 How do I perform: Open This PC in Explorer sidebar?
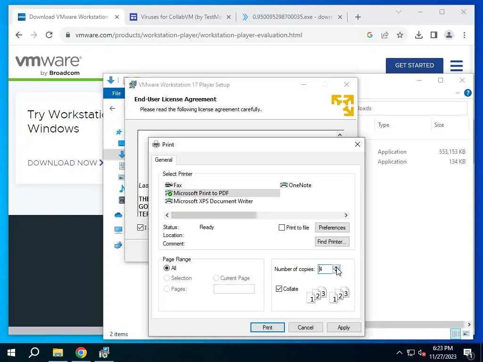coord(118,230)
